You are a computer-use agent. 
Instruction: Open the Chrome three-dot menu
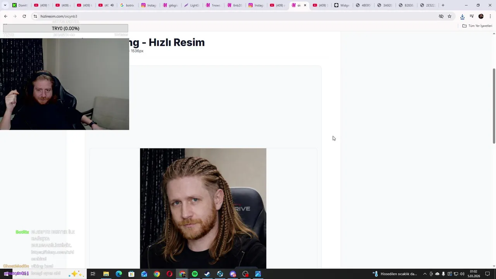point(490,16)
